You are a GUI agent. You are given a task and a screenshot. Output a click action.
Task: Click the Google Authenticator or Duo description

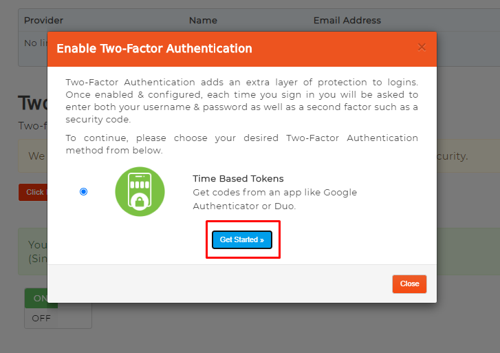click(274, 199)
